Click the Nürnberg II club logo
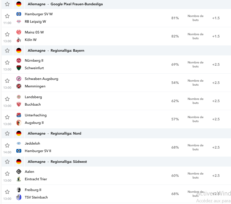Viewport: 231px width, 204px height. 19,60
